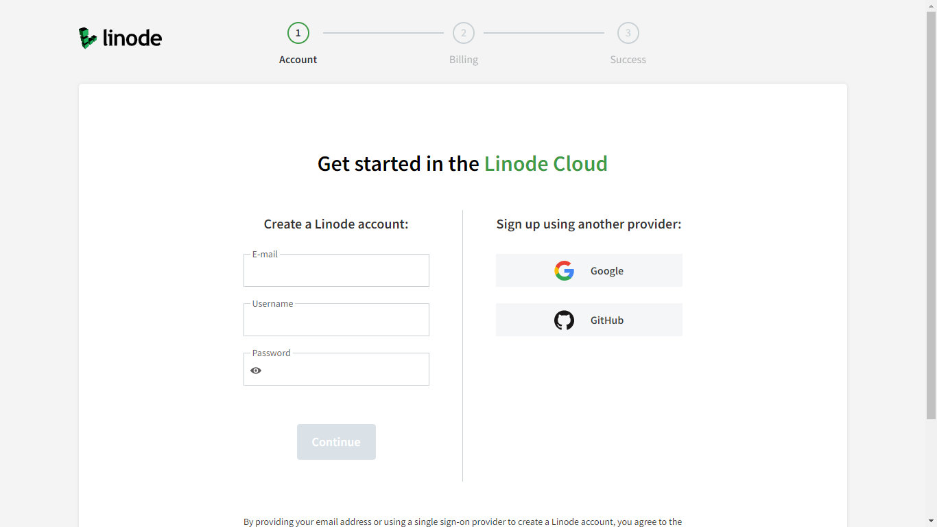The width and height of the screenshot is (937, 527).
Task: Select step 2 Billing circle
Action: point(464,33)
